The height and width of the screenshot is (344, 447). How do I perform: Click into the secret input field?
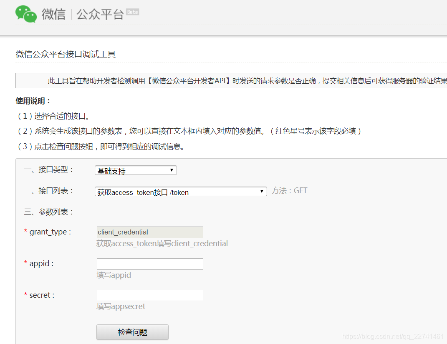(x=150, y=295)
